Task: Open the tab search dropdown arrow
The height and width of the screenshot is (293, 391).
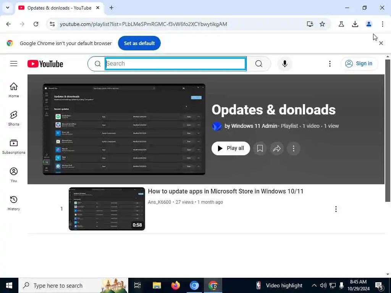Action: pyautogui.click(x=8, y=8)
